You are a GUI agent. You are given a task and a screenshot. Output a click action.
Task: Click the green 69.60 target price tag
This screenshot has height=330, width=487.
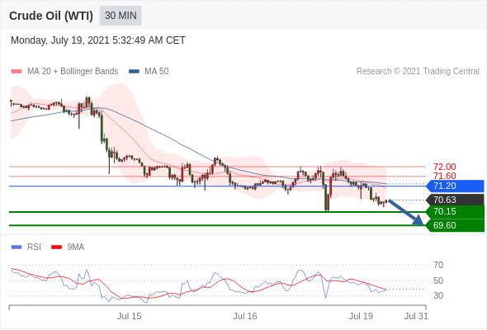pyautogui.click(x=455, y=225)
